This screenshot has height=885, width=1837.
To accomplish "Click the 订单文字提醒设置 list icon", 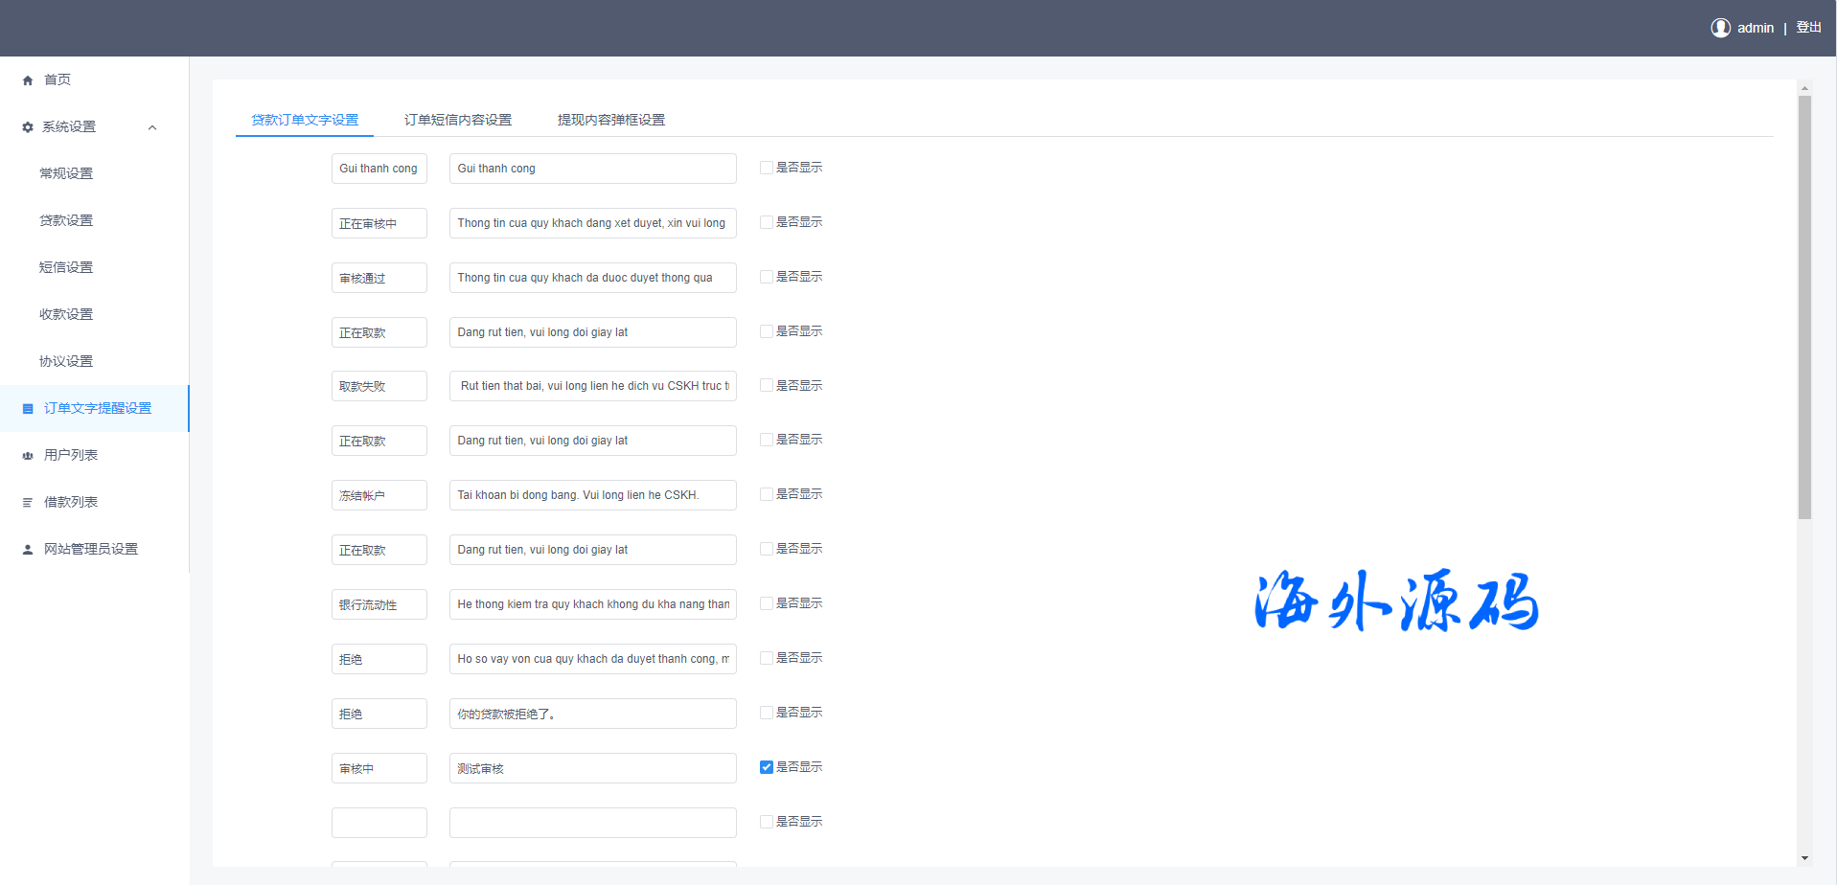I will tap(28, 409).
